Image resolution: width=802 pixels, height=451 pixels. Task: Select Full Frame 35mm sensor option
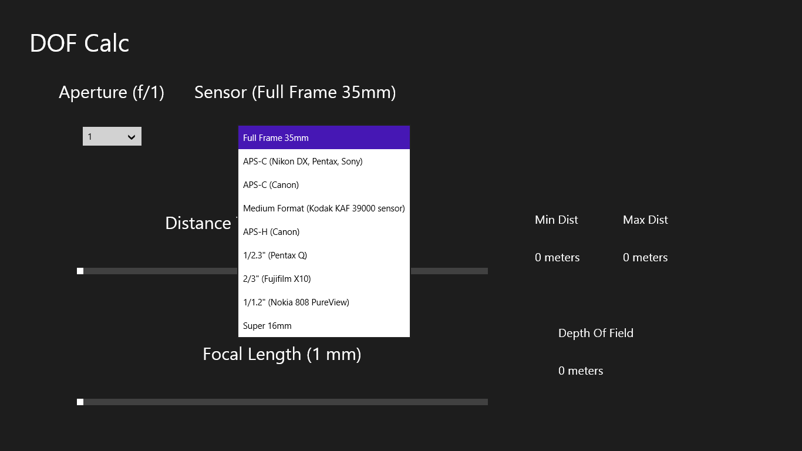[324, 137]
